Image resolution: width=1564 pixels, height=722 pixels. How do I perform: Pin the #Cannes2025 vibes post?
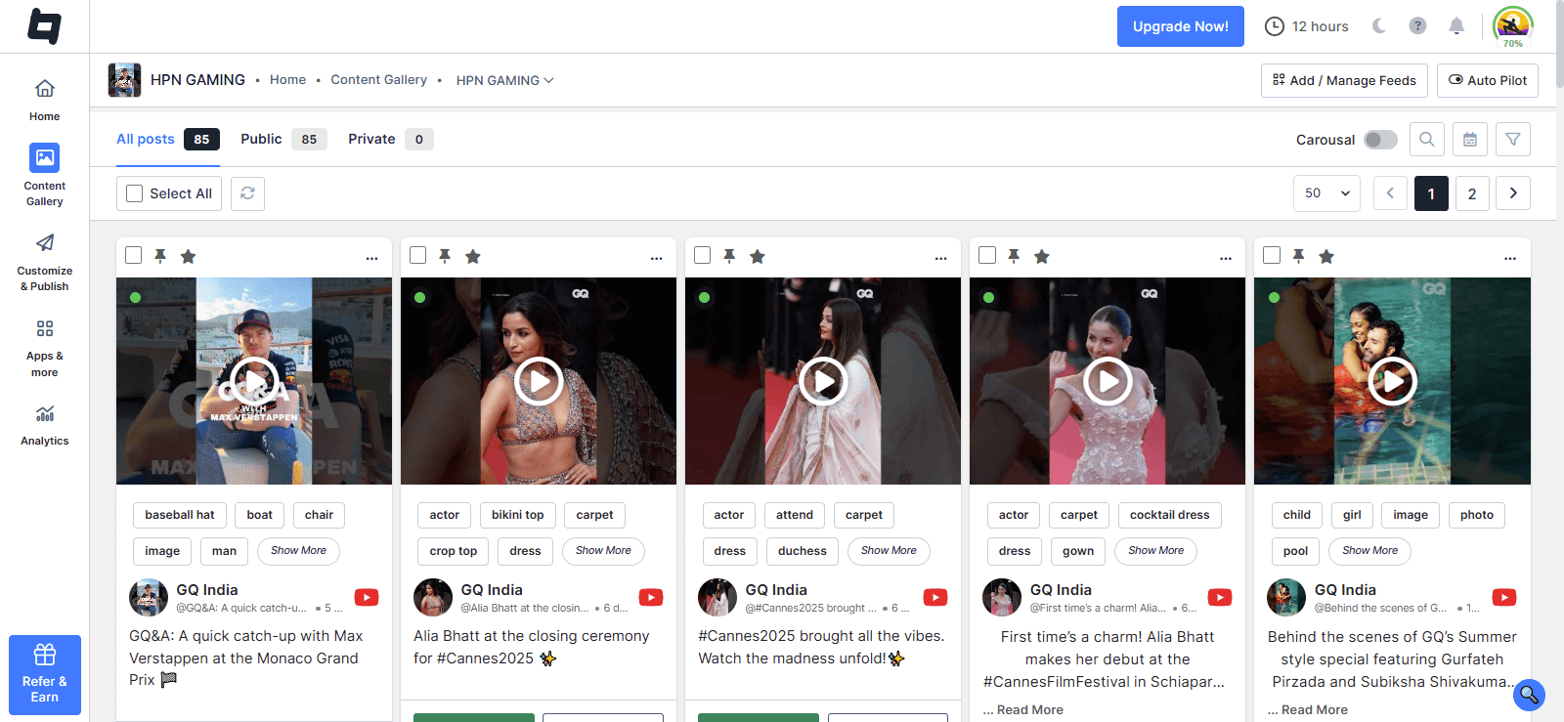click(729, 256)
